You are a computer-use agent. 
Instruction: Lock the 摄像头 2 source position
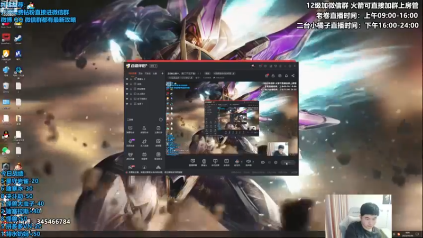coord(131,79)
